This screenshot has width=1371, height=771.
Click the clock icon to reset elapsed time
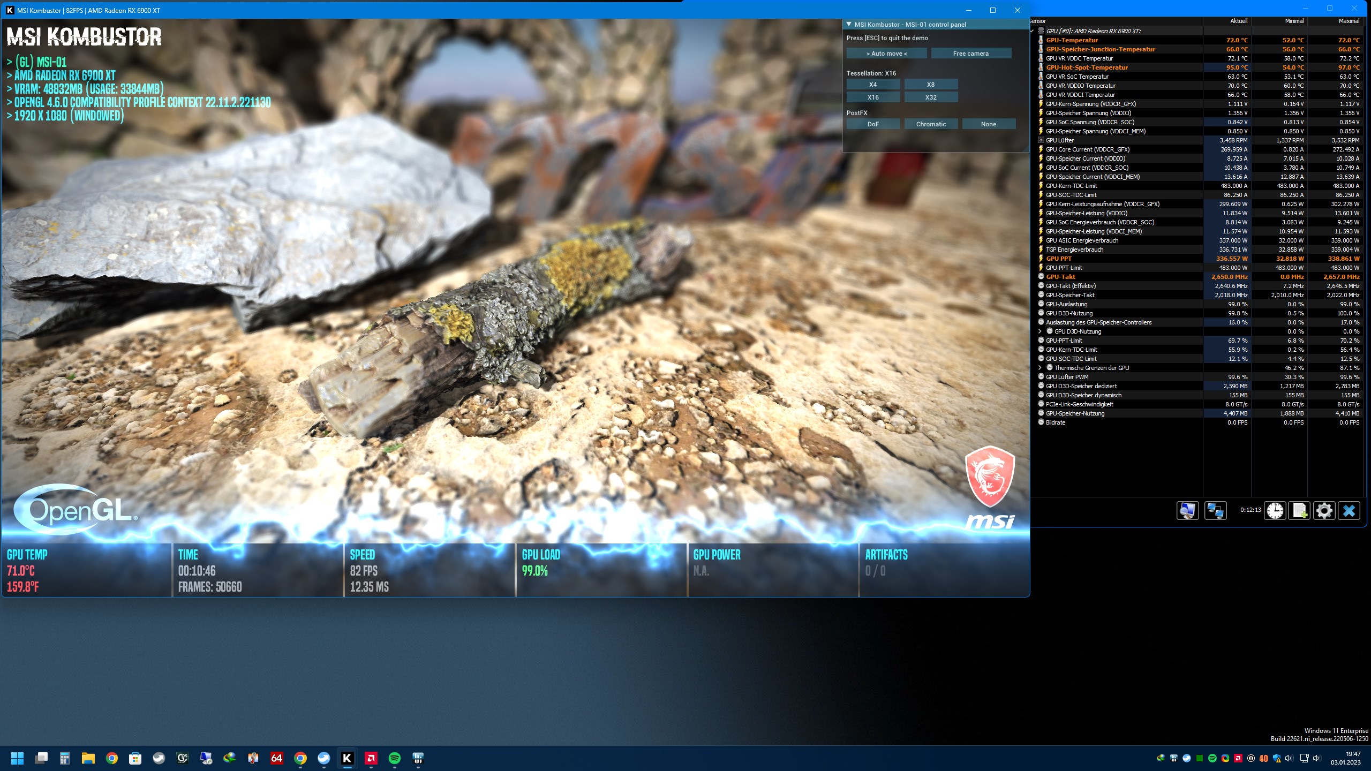[x=1275, y=510]
